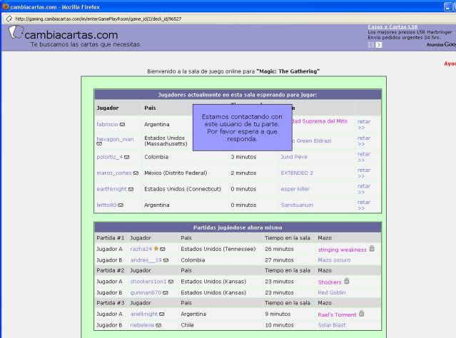Click the "3 minutos" time cell
Screen dimensions: 456x338
(244, 157)
